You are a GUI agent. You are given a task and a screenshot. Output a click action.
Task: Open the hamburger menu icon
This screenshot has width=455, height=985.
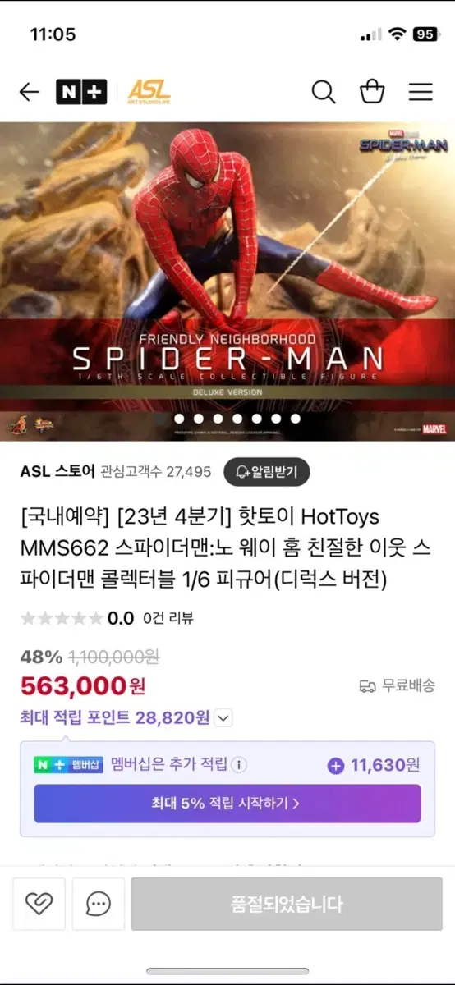click(x=421, y=92)
